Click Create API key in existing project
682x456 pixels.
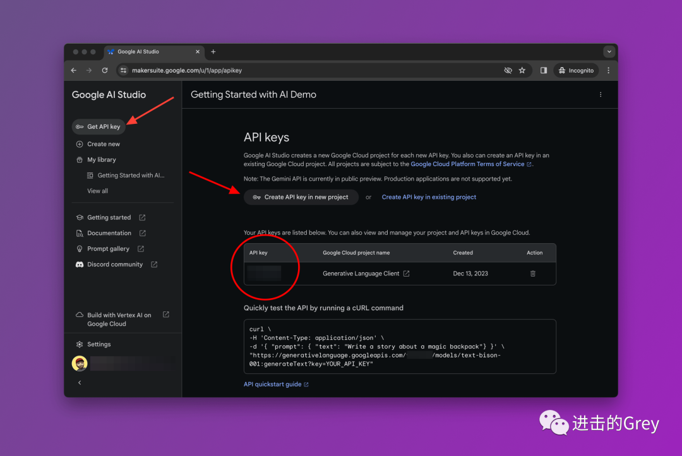tap(429, 197)
